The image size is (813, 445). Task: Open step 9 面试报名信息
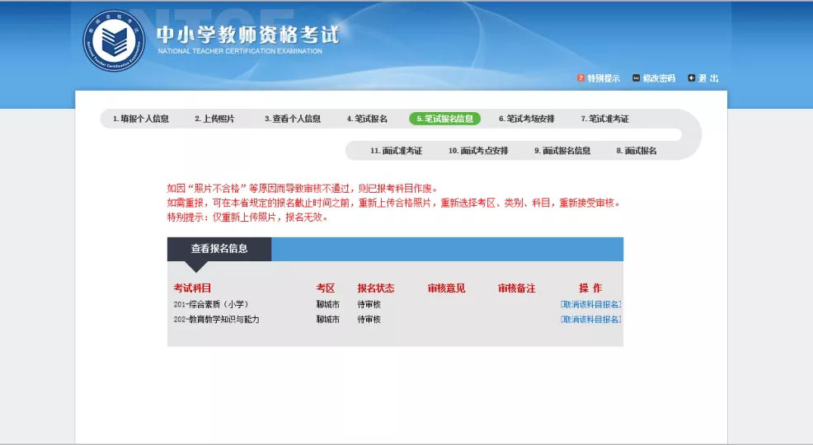click(x=562, y=151)
